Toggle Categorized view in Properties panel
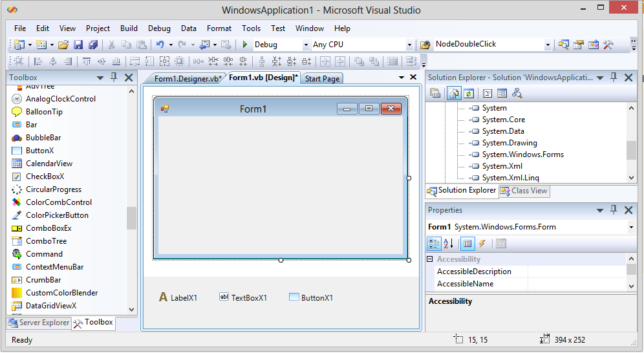The width and height of the screenshot is (644, 353). [434, 244]
